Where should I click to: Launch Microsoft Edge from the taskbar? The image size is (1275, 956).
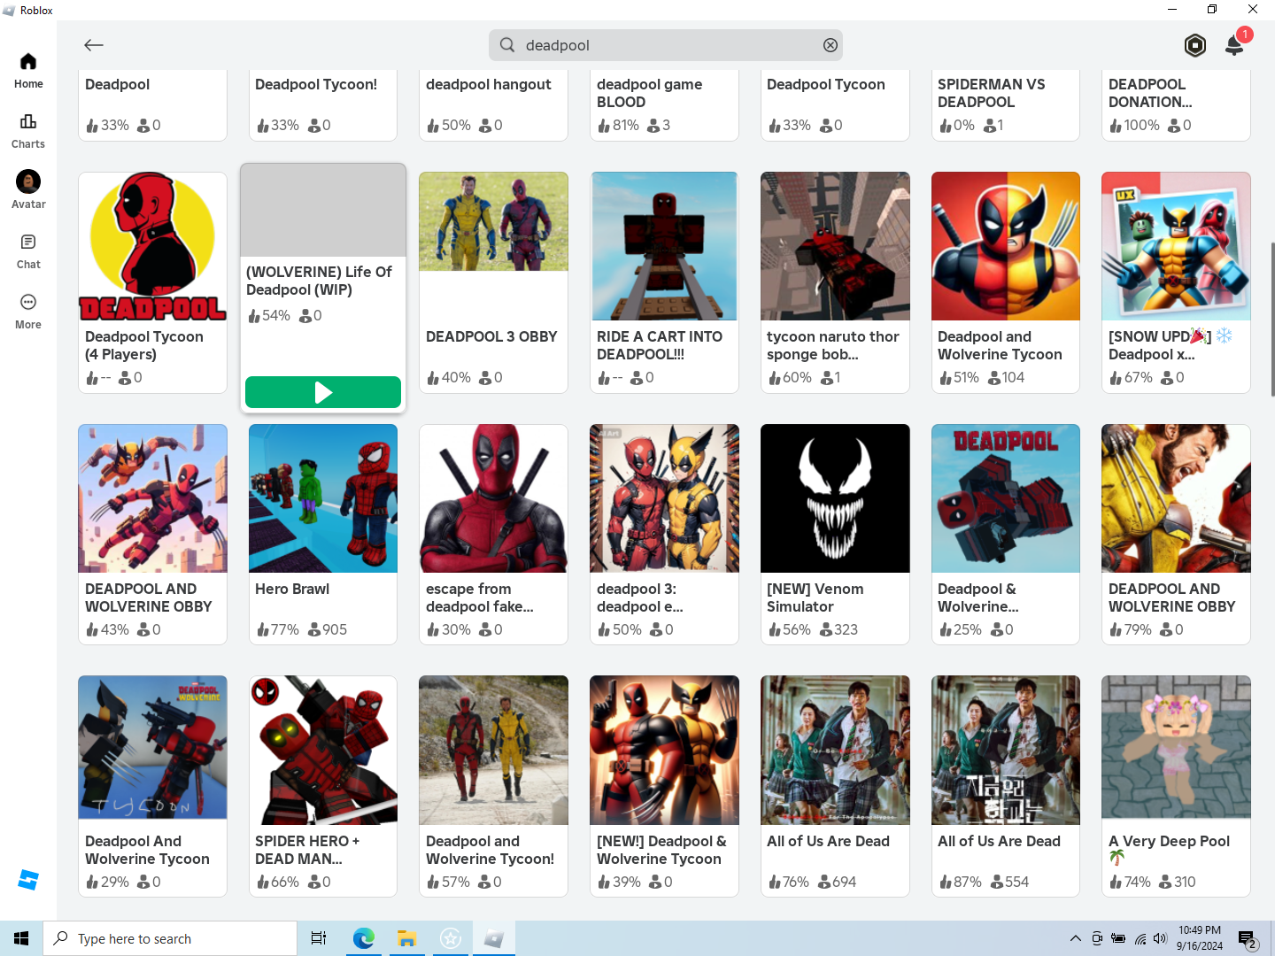[x=364, y=938]
